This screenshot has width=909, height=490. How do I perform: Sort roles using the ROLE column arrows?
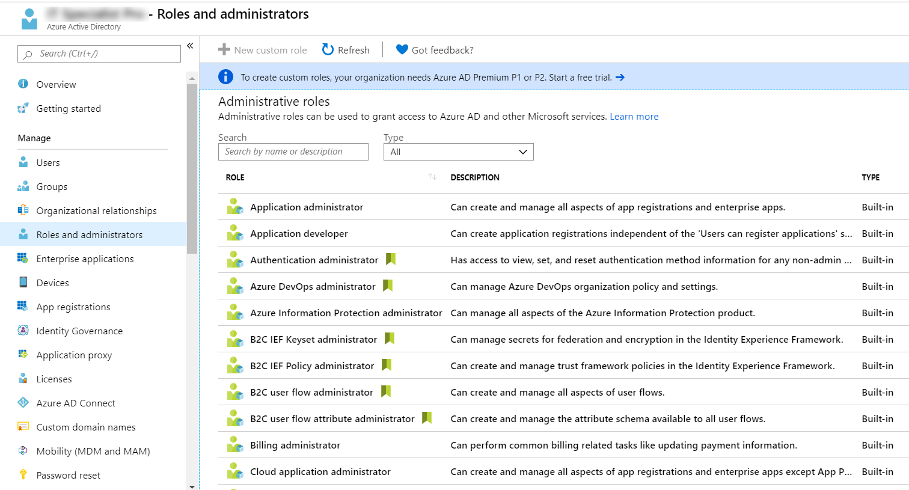pyautogui.click(x=432, y=177)
